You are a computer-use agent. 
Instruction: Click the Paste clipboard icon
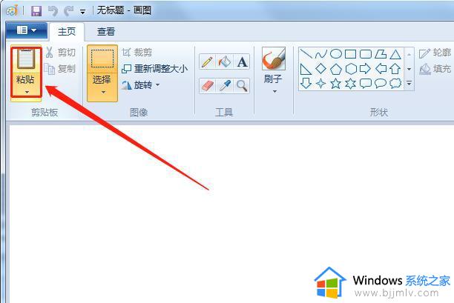point(26,59)
